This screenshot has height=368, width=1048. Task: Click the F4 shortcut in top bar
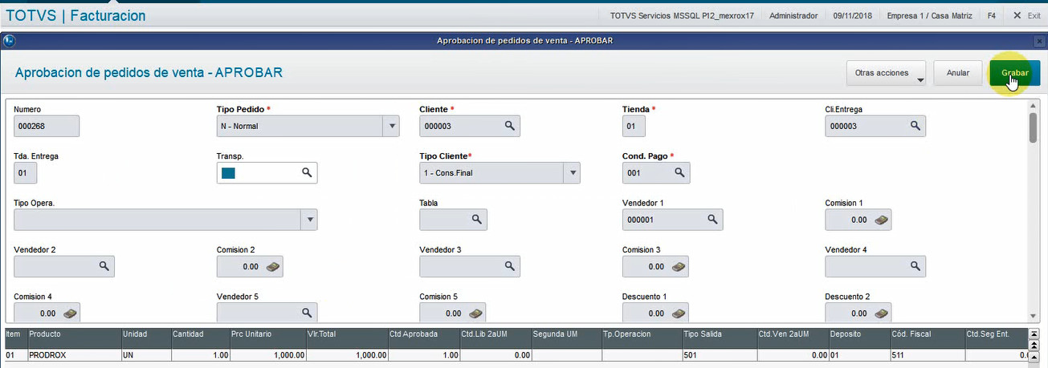click(992, 15)
